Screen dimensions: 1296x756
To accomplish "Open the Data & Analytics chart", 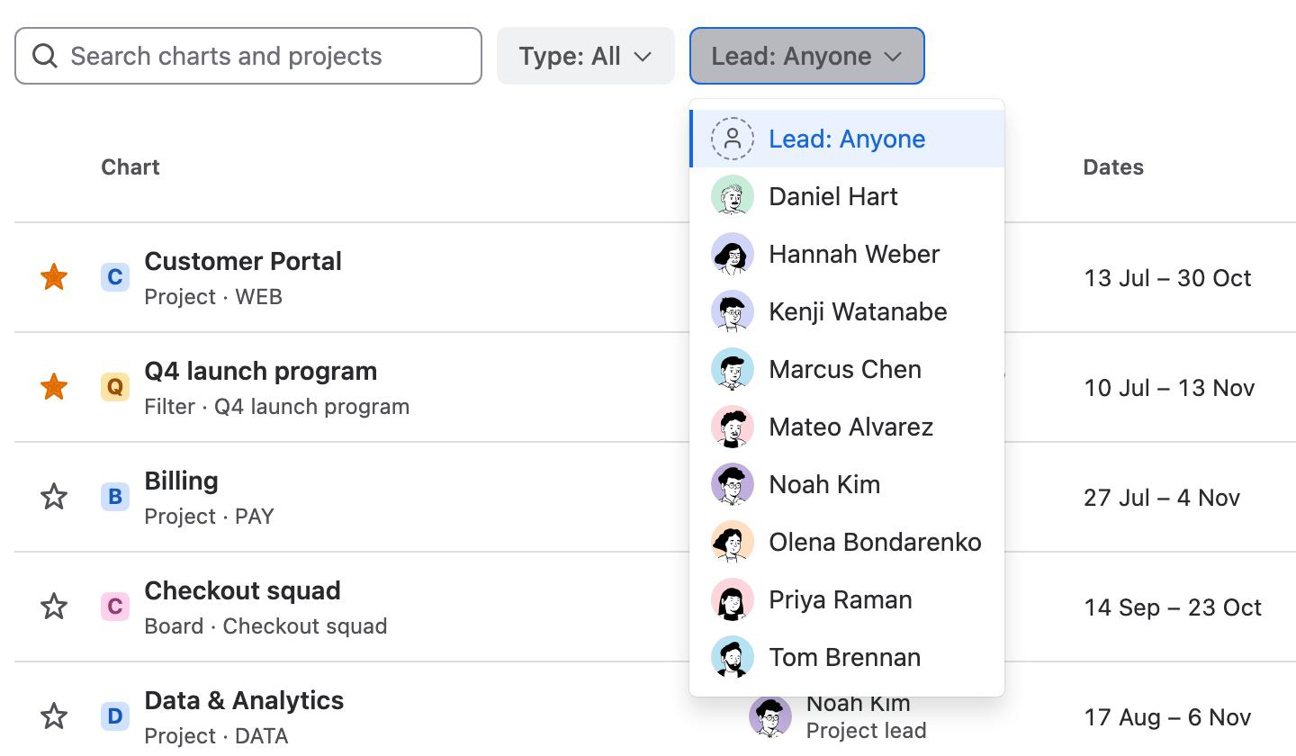I will click(245, 700).
